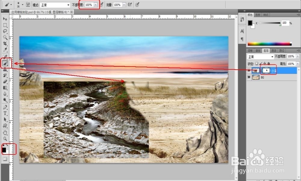This screenshot has height=181, width=301.
Task: Click the K grayscale slider
Action: coord(269,23)
